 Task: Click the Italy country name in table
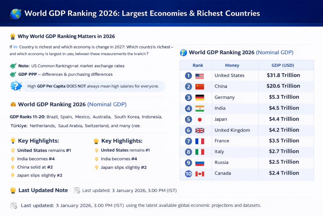[219, 151]
